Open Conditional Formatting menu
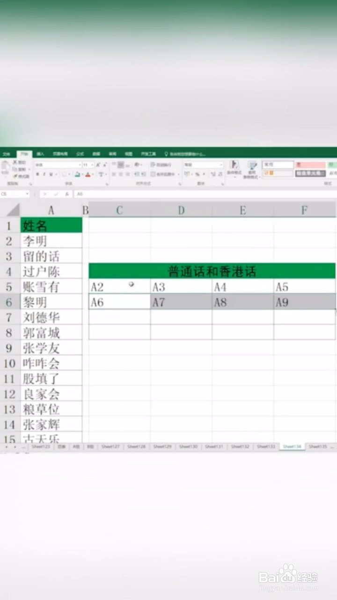The height and width of the screenshot is (600, 337). coord(234,169)
